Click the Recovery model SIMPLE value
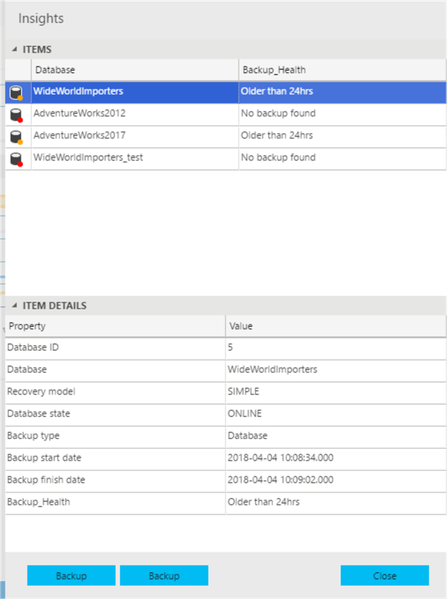This screenshot has width=447, height=599. click(x=243, y=392)
